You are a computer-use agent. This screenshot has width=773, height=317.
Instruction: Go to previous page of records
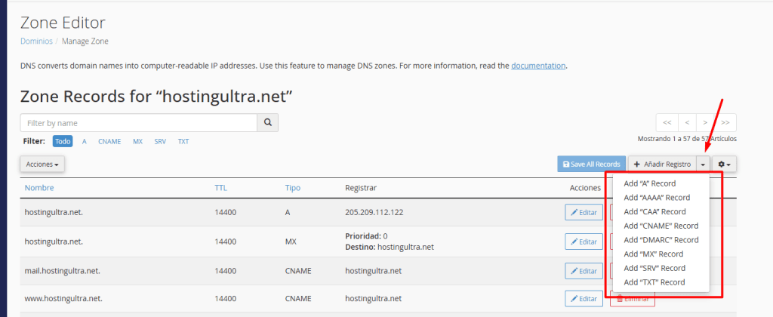coord(686,122)
